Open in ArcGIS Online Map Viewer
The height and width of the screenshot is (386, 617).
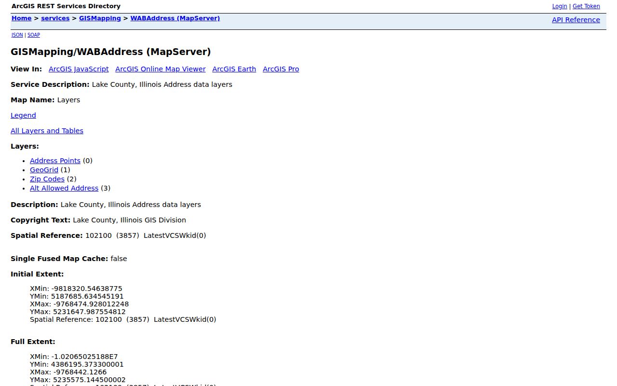161,69
